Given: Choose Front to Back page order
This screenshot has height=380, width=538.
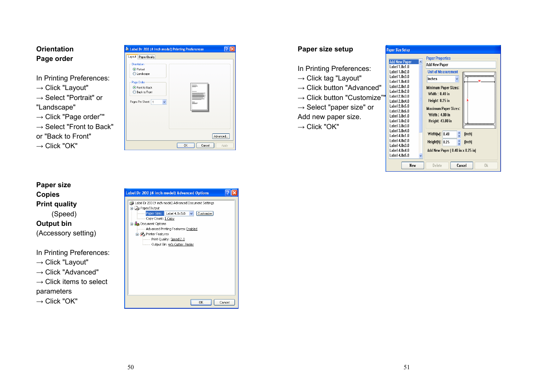Looking at the screenshot, I should pyautogui.click(x=135, y=87).
